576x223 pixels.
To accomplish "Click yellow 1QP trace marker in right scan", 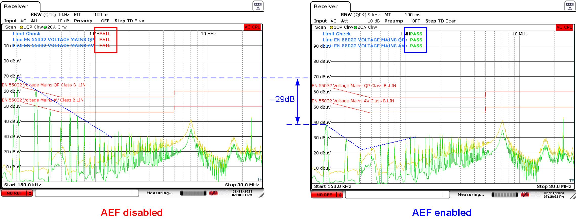I will [331, 28].
